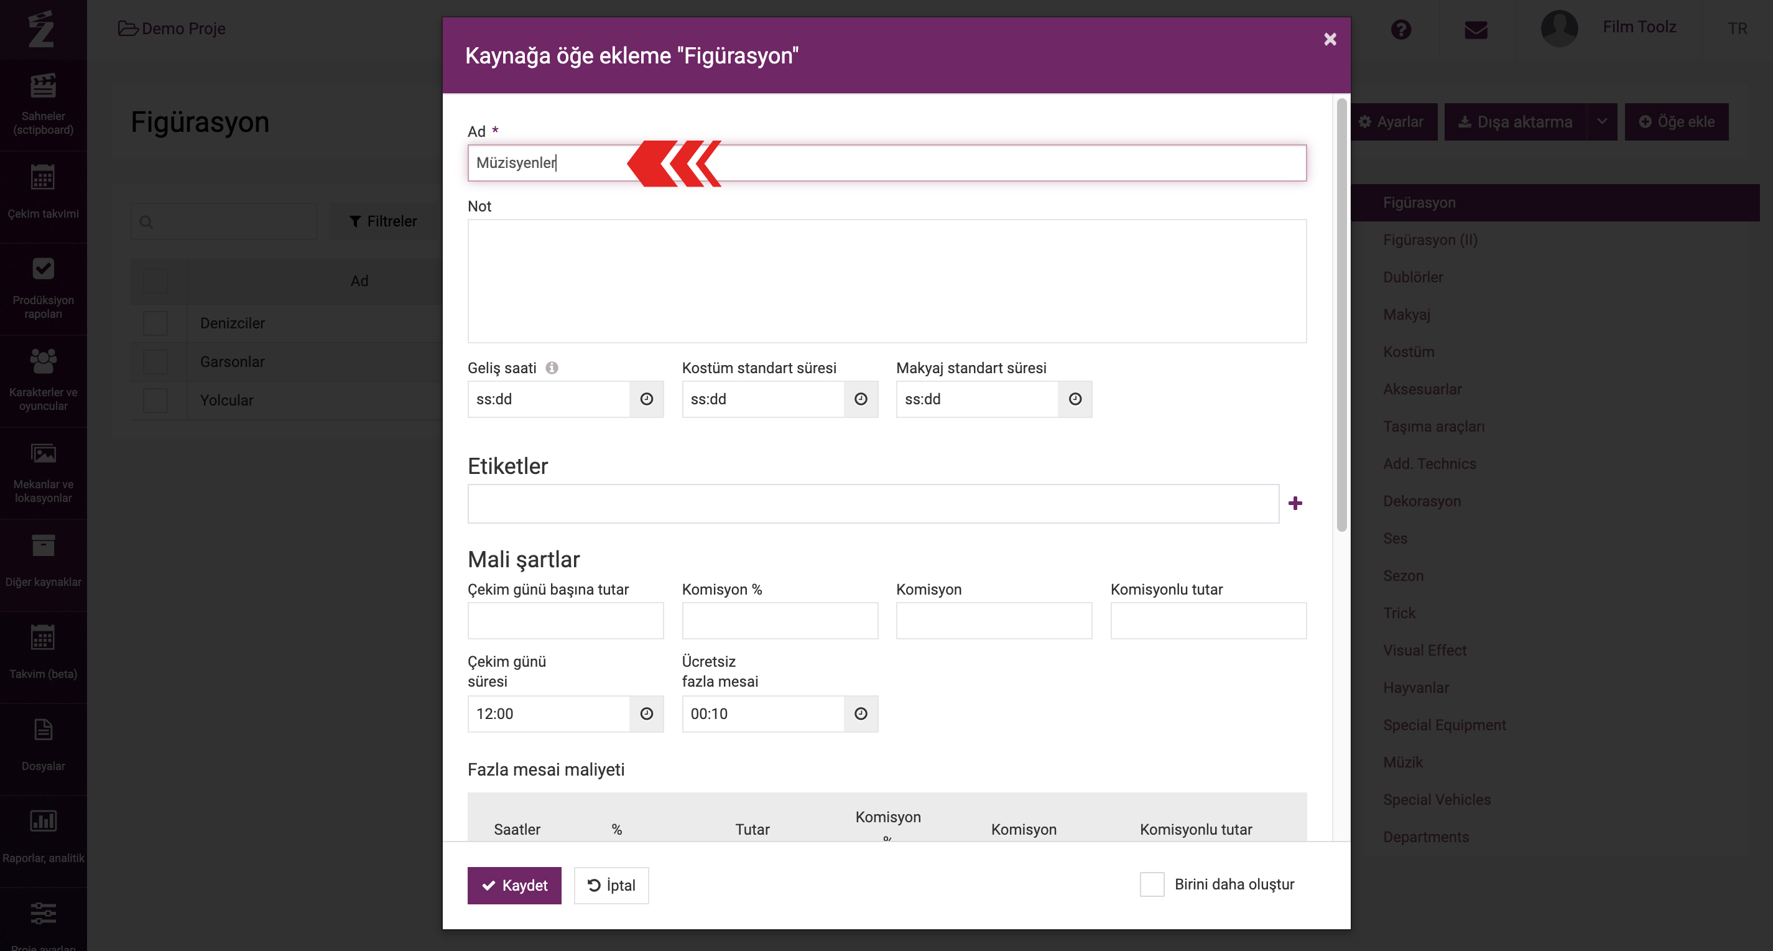The width and height of the screenshot is (1773, 951).
Task: Click the Öğe ekle button
Action: pos(1677,122)
